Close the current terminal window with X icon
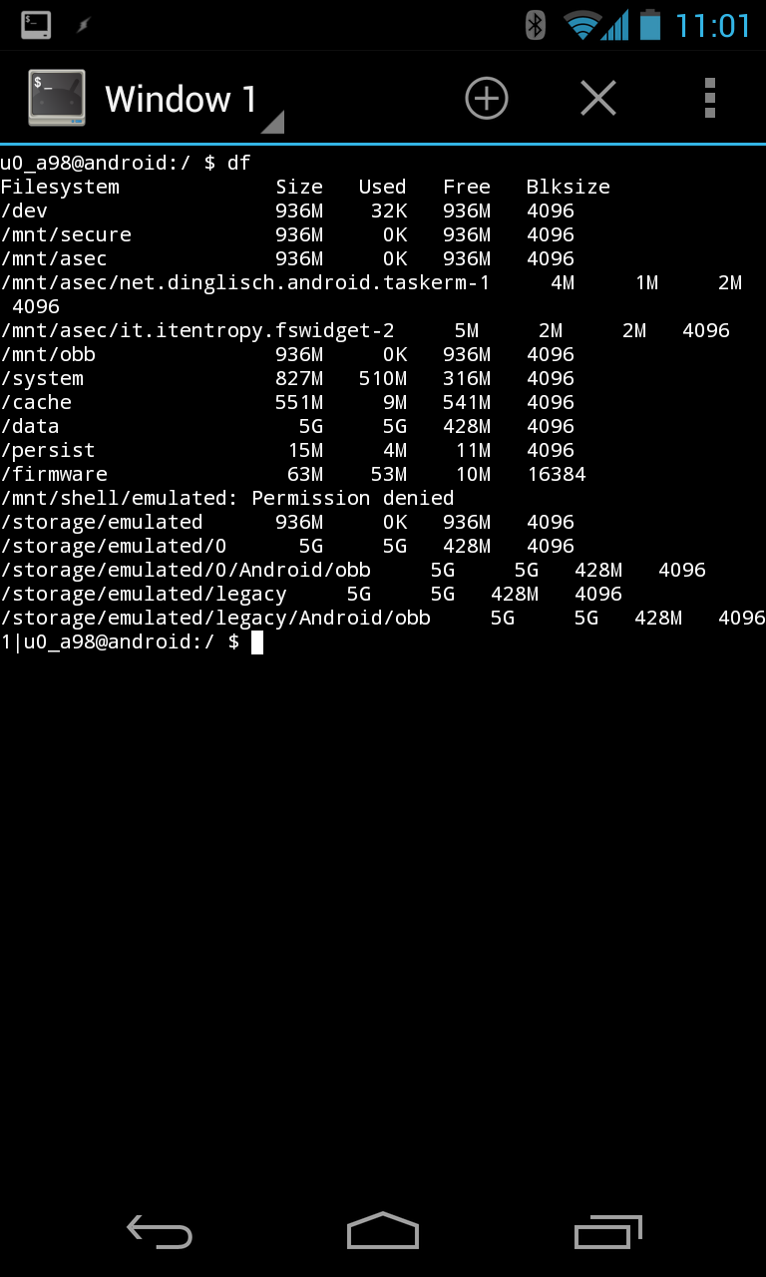This screenshot has width=766, height=1277. (598, 98)
